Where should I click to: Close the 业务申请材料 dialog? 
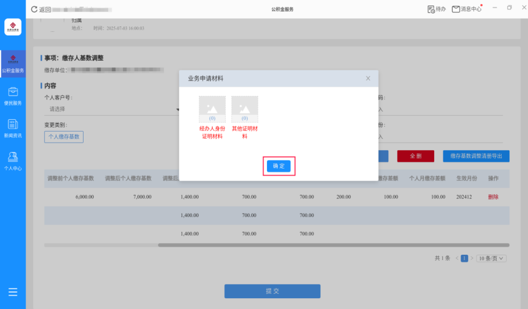coord(368,78)
